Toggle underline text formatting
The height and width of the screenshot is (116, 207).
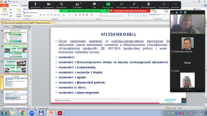(48, 15)
